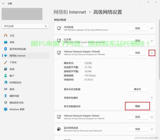
Task: Click the 已启用 media state value
Action: click(88, 63)
